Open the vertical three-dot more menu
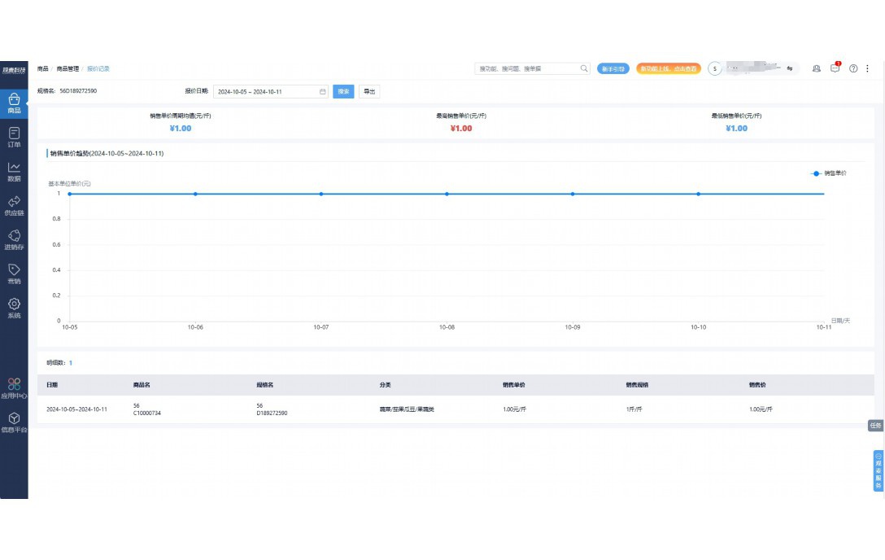 [x=868, y=68]
